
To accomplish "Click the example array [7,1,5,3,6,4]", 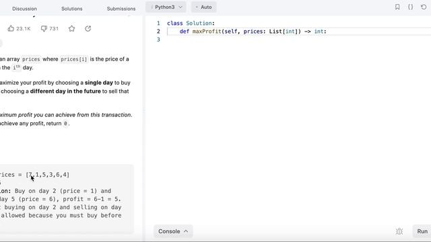I will coord(48,175).
